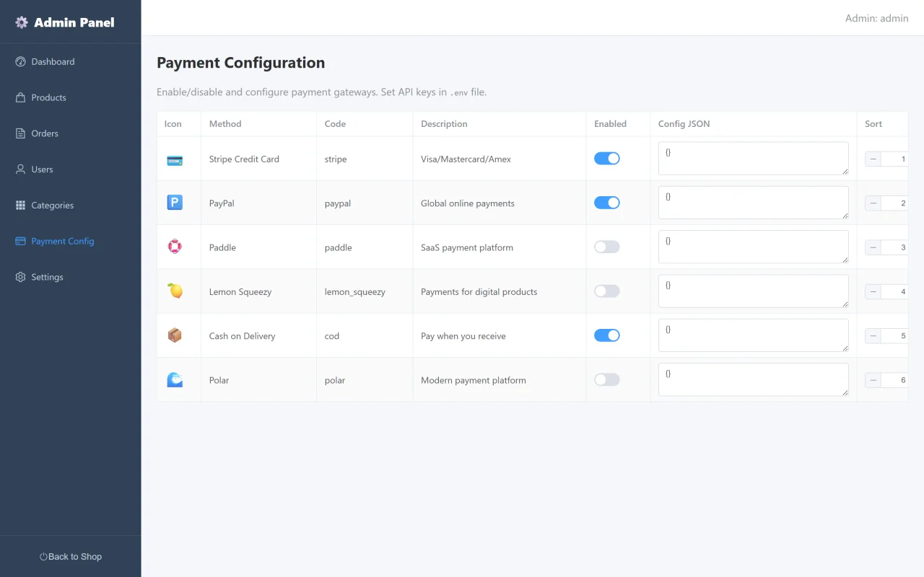
Task: Click the "lemon_squeezy" code cell
Action: click(365, 292)
